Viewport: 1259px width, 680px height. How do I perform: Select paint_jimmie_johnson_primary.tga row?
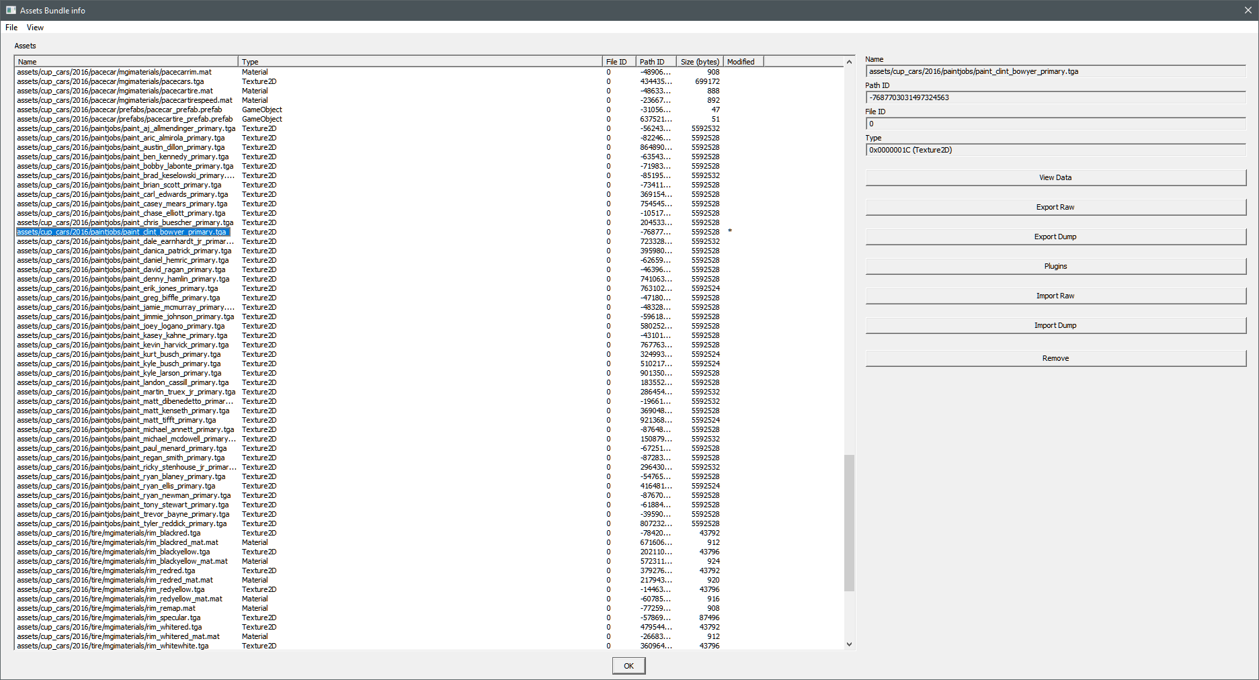tap(429, 316)
